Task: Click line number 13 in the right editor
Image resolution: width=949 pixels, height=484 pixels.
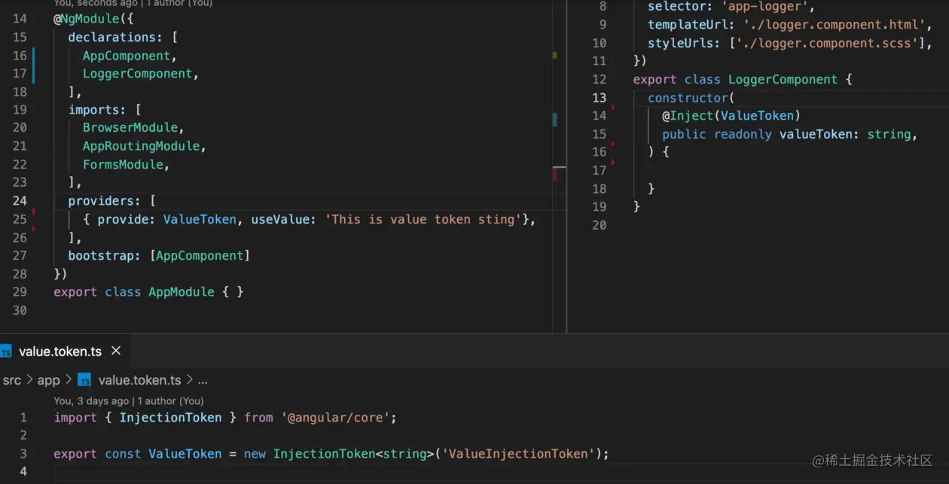Action: pos(599,98)
